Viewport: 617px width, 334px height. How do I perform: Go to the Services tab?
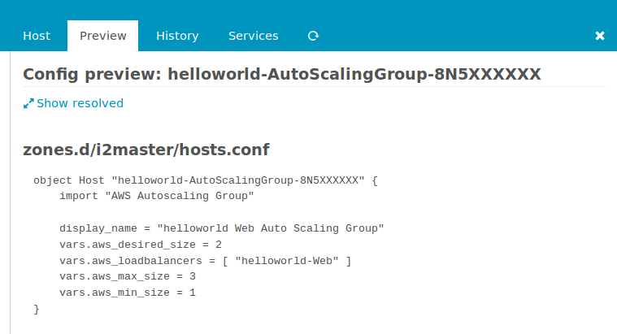(254, 36)
